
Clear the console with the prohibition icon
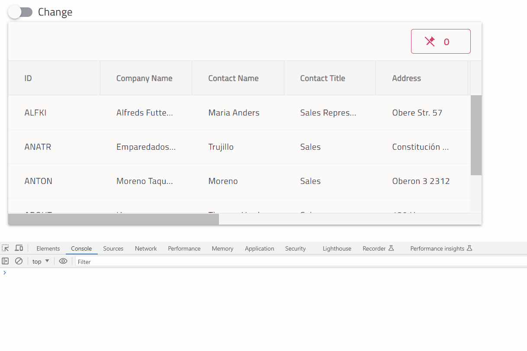(x=19, y=261)
